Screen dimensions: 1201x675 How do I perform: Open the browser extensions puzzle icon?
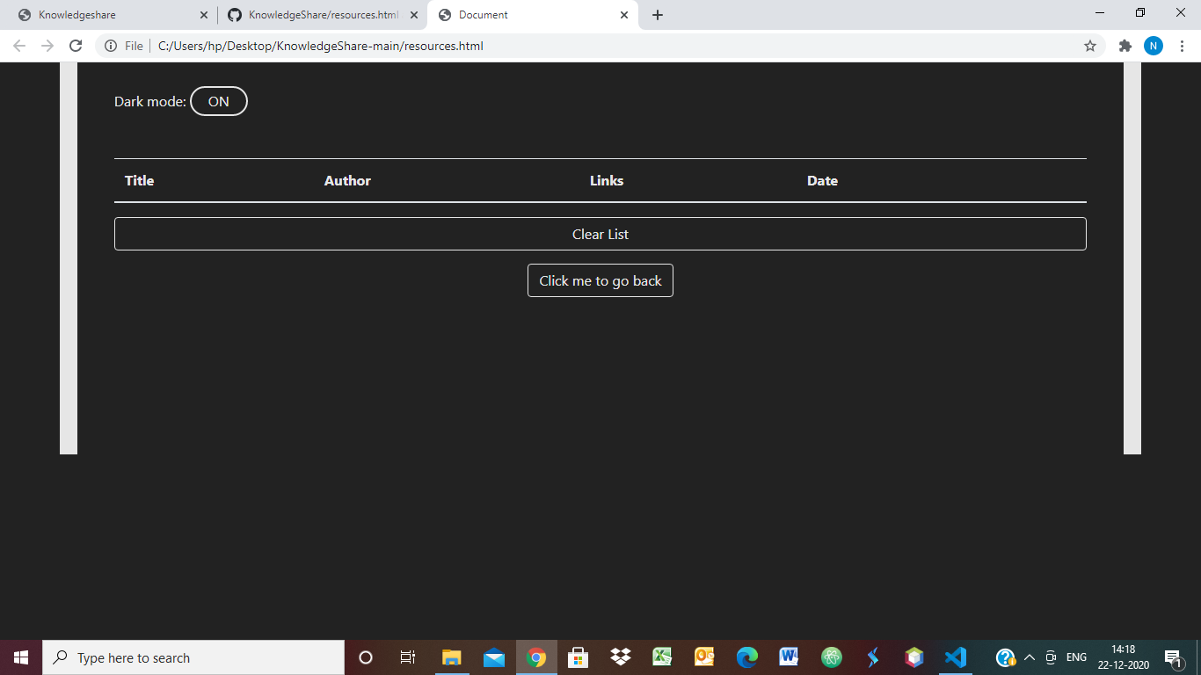(1125, 45)
